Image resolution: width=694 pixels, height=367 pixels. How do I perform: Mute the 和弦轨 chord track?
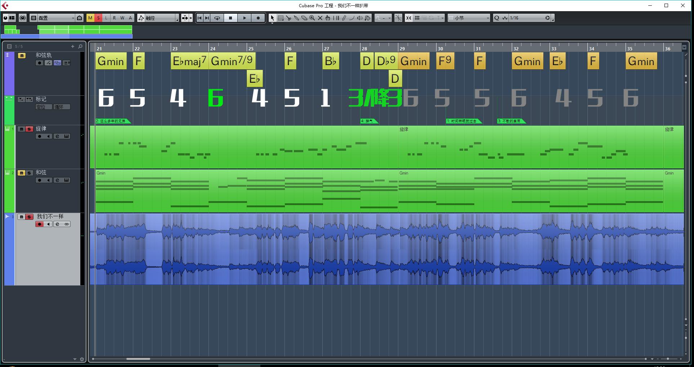22,56
